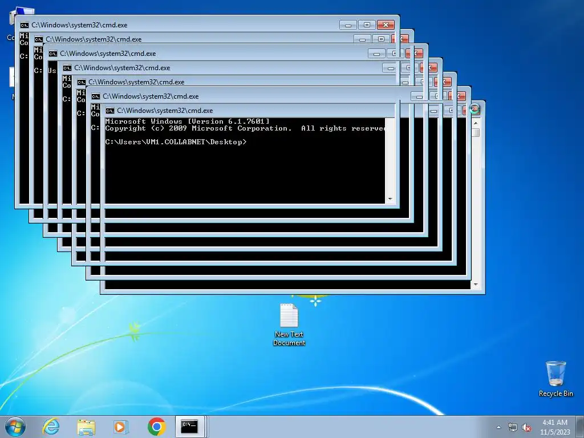Minimize the uppermost cmd.exe window
The width and height of the screenshot is (584, 438).
coord(348,25)
